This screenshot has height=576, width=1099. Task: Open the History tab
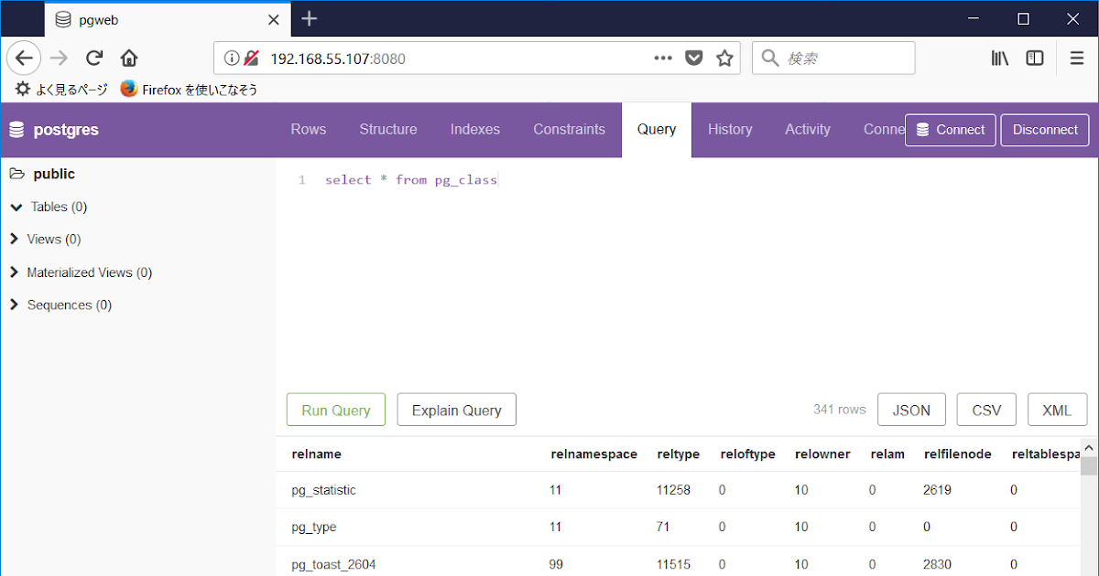click(x=730, y=129)
